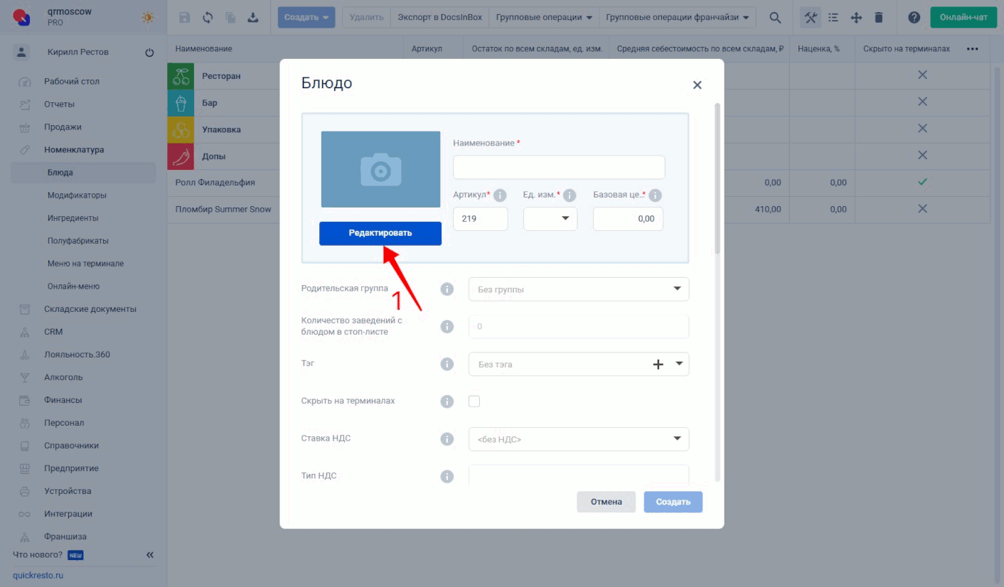Viewport: 1004px width, 587px height.
Task: Open Модификаторы in the sidebar
Action: (77, 195)
